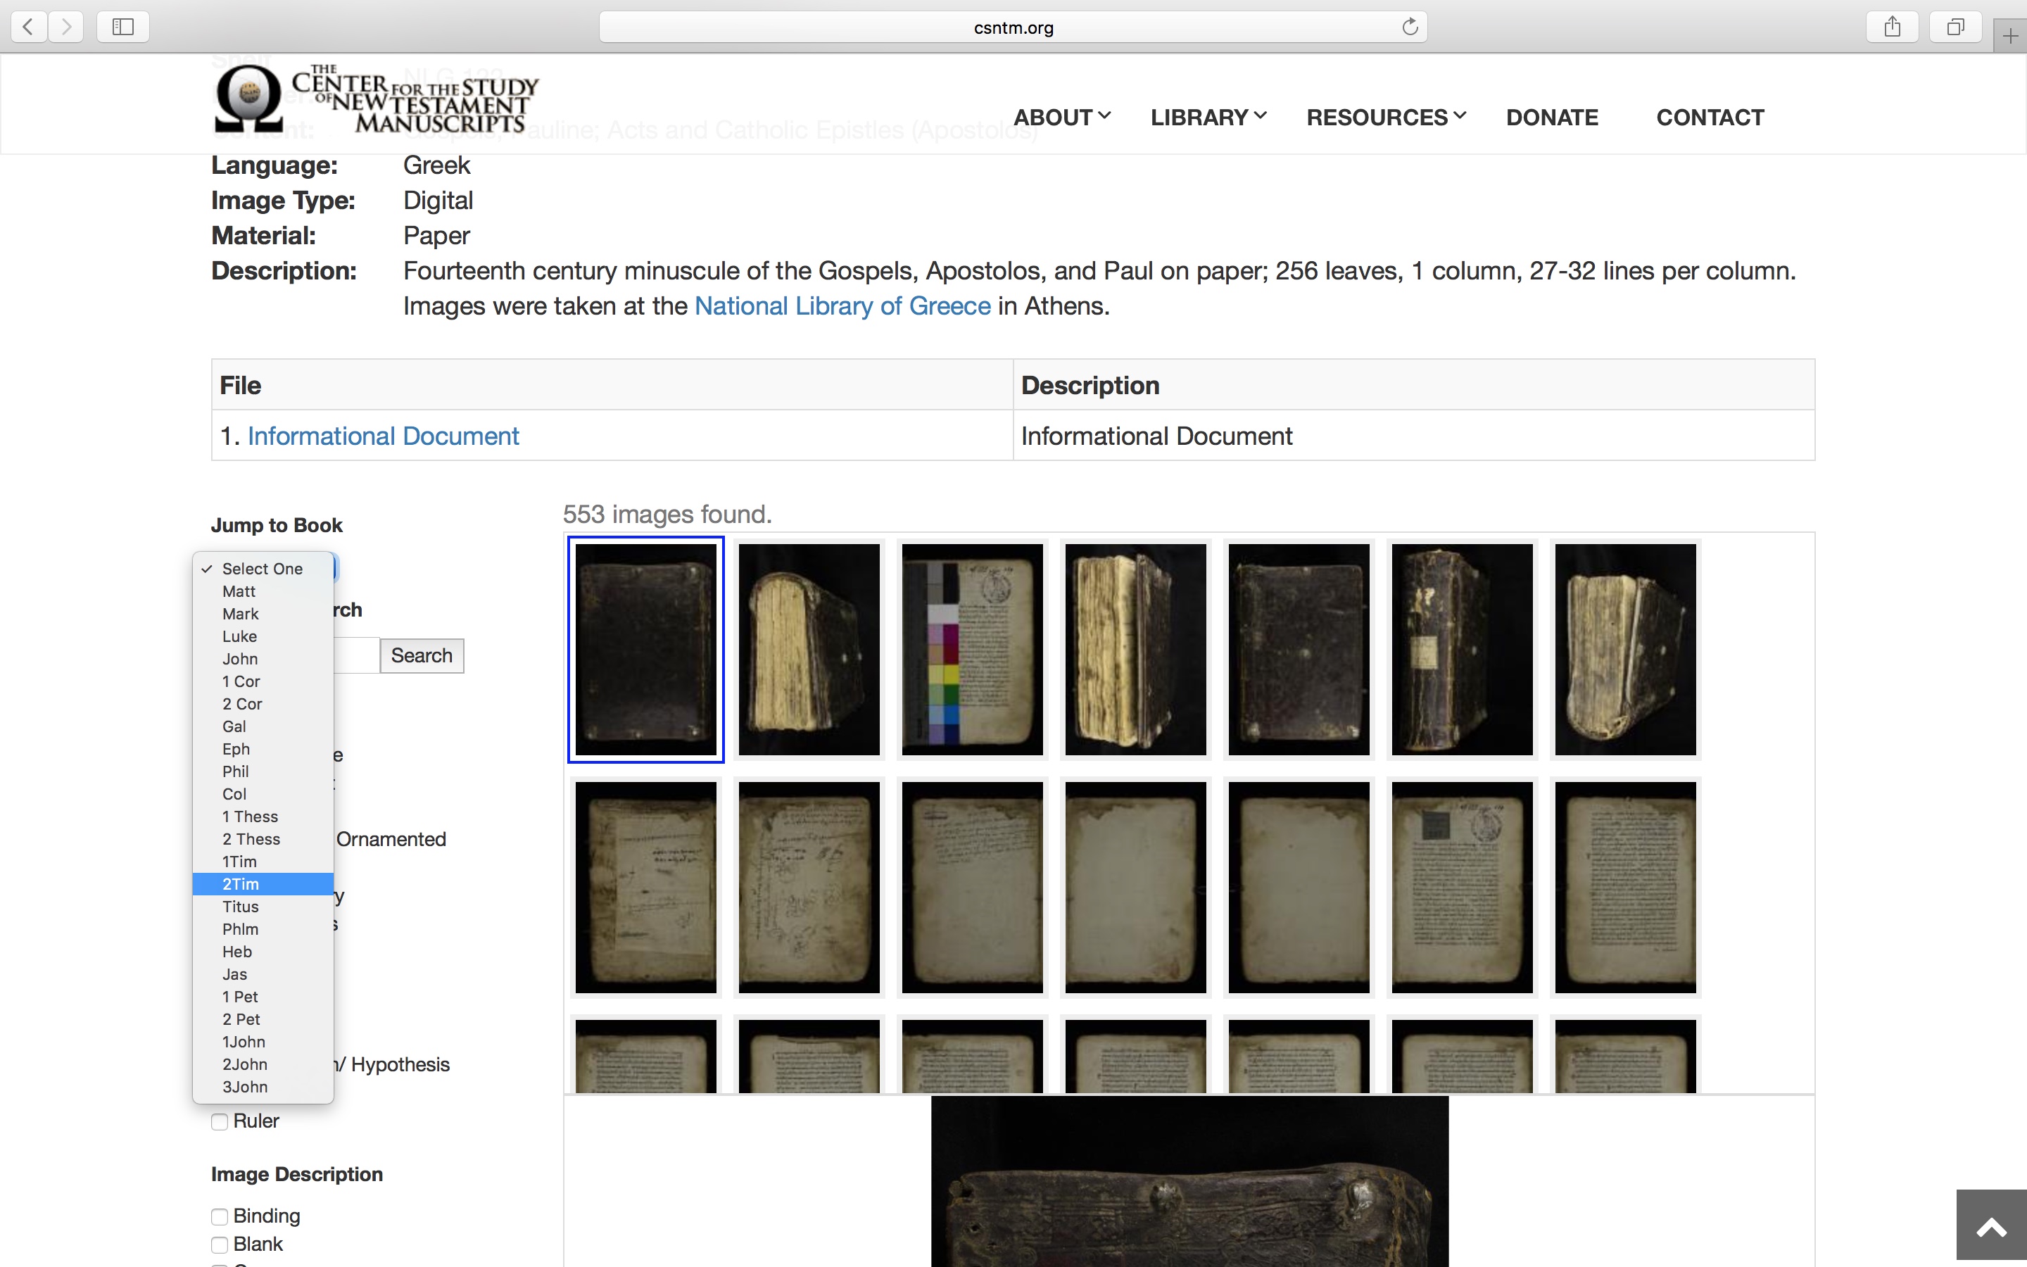2027x1267 pixels.
Task: Open the book fore-edge thumbnail, second in first row
Action: coord(809,650)
